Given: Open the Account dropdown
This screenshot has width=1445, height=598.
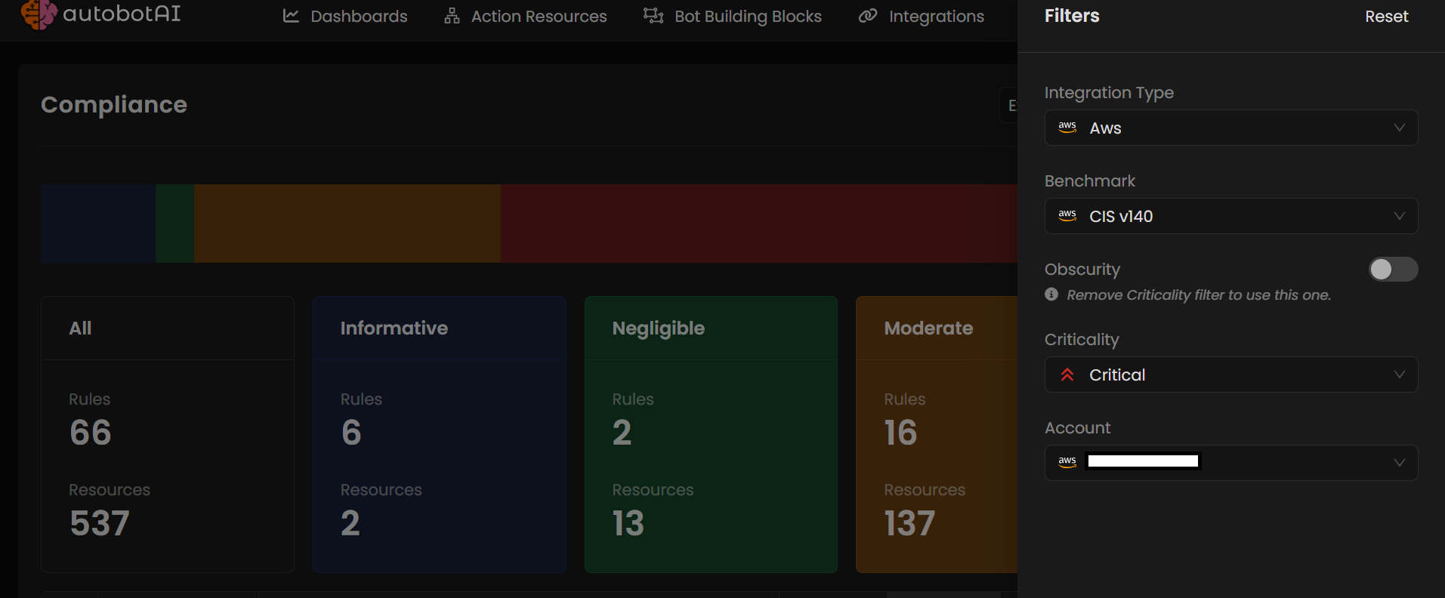Looking at the screenshot, I should [x=1231, y=463].
